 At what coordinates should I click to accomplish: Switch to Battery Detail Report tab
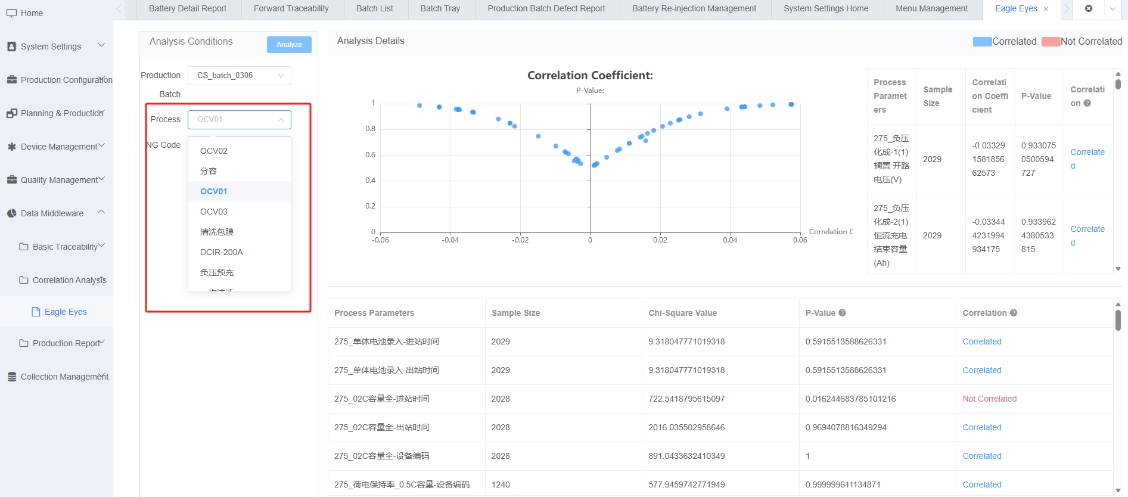pos(188,9)
